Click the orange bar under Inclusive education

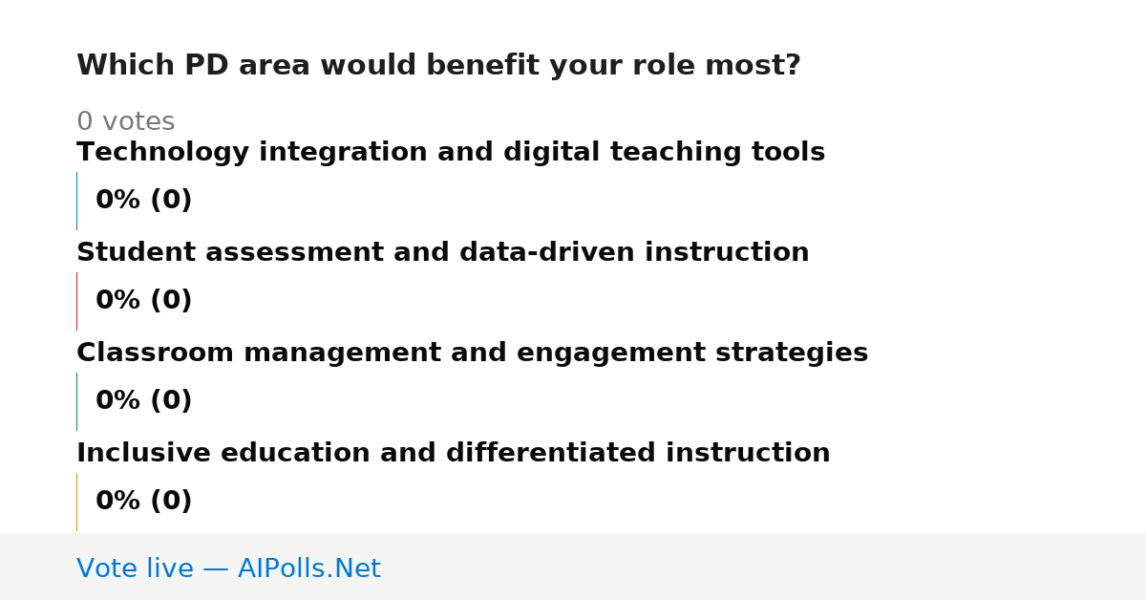click(76, 502)
